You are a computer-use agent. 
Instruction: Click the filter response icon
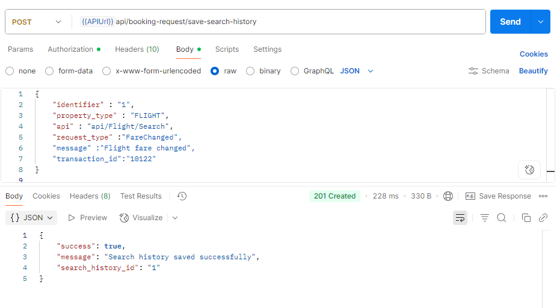[x=485, y=218]
